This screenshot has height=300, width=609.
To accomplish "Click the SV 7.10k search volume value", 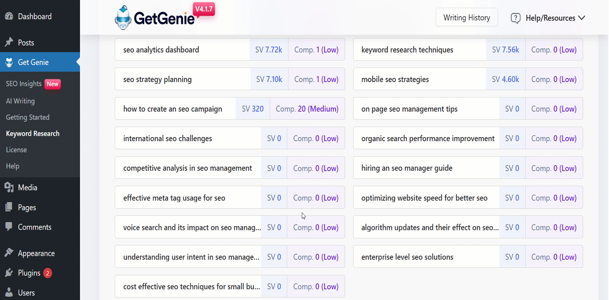I will pos(269,79).
